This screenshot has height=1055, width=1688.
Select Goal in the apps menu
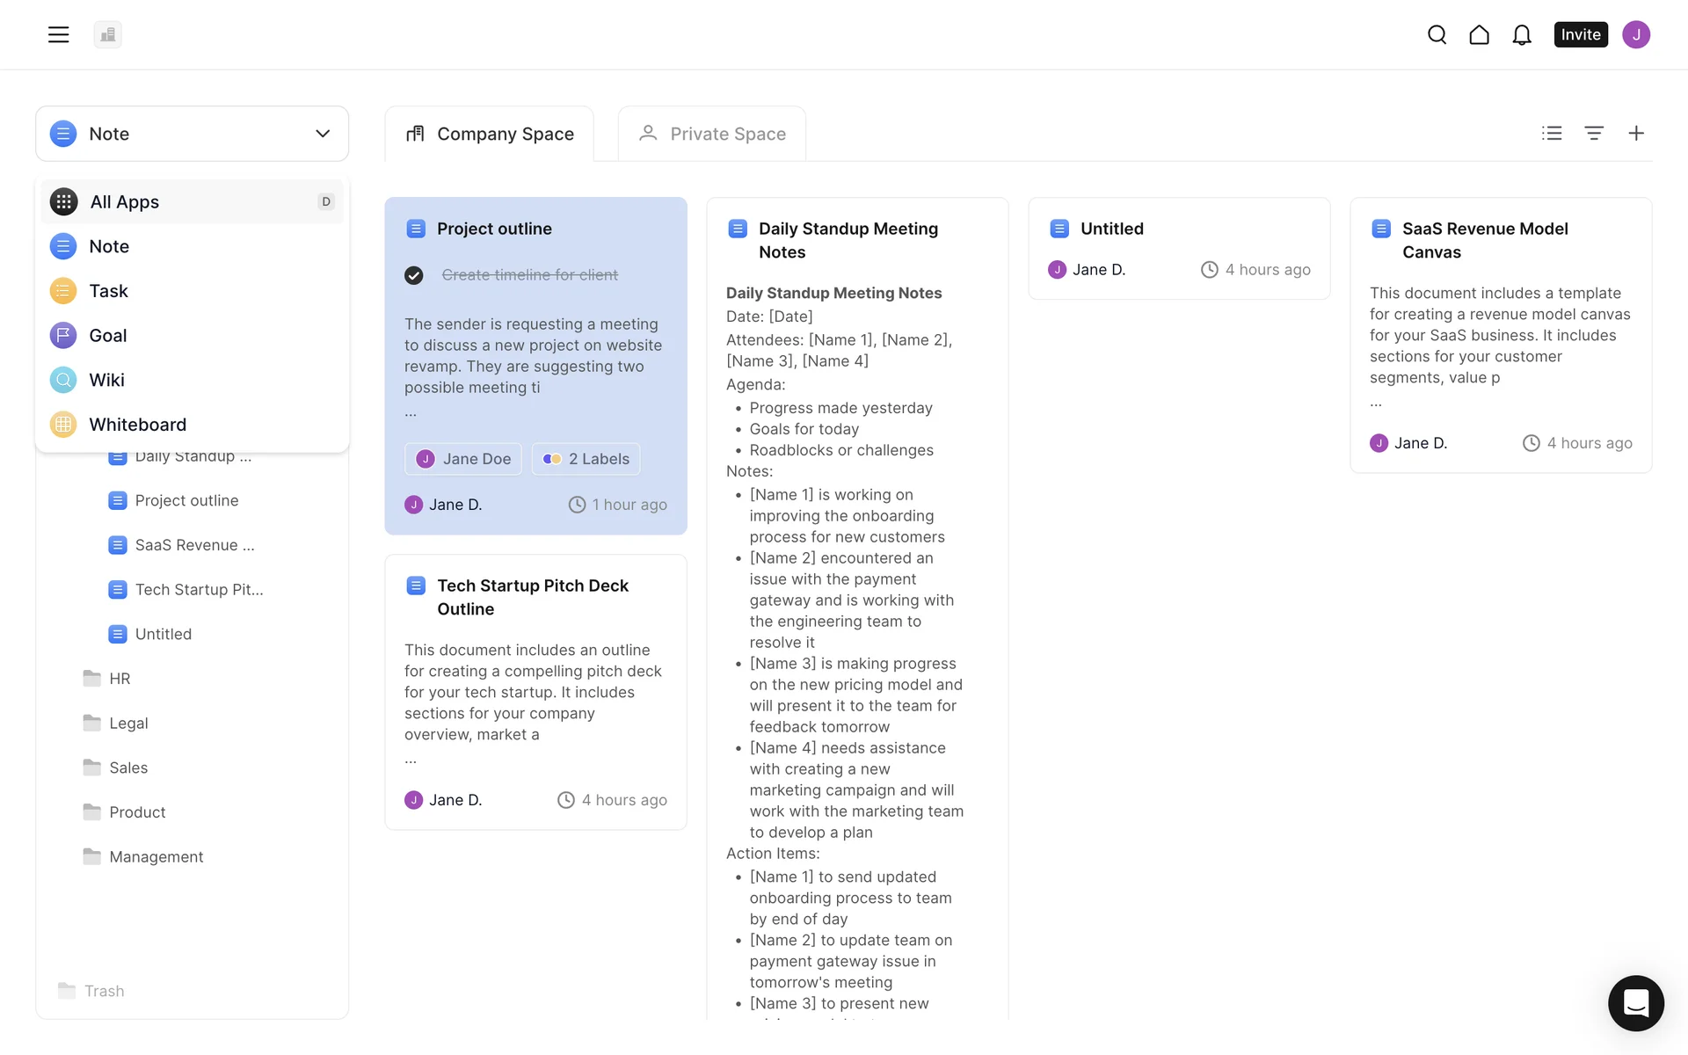tap(107, 336)
